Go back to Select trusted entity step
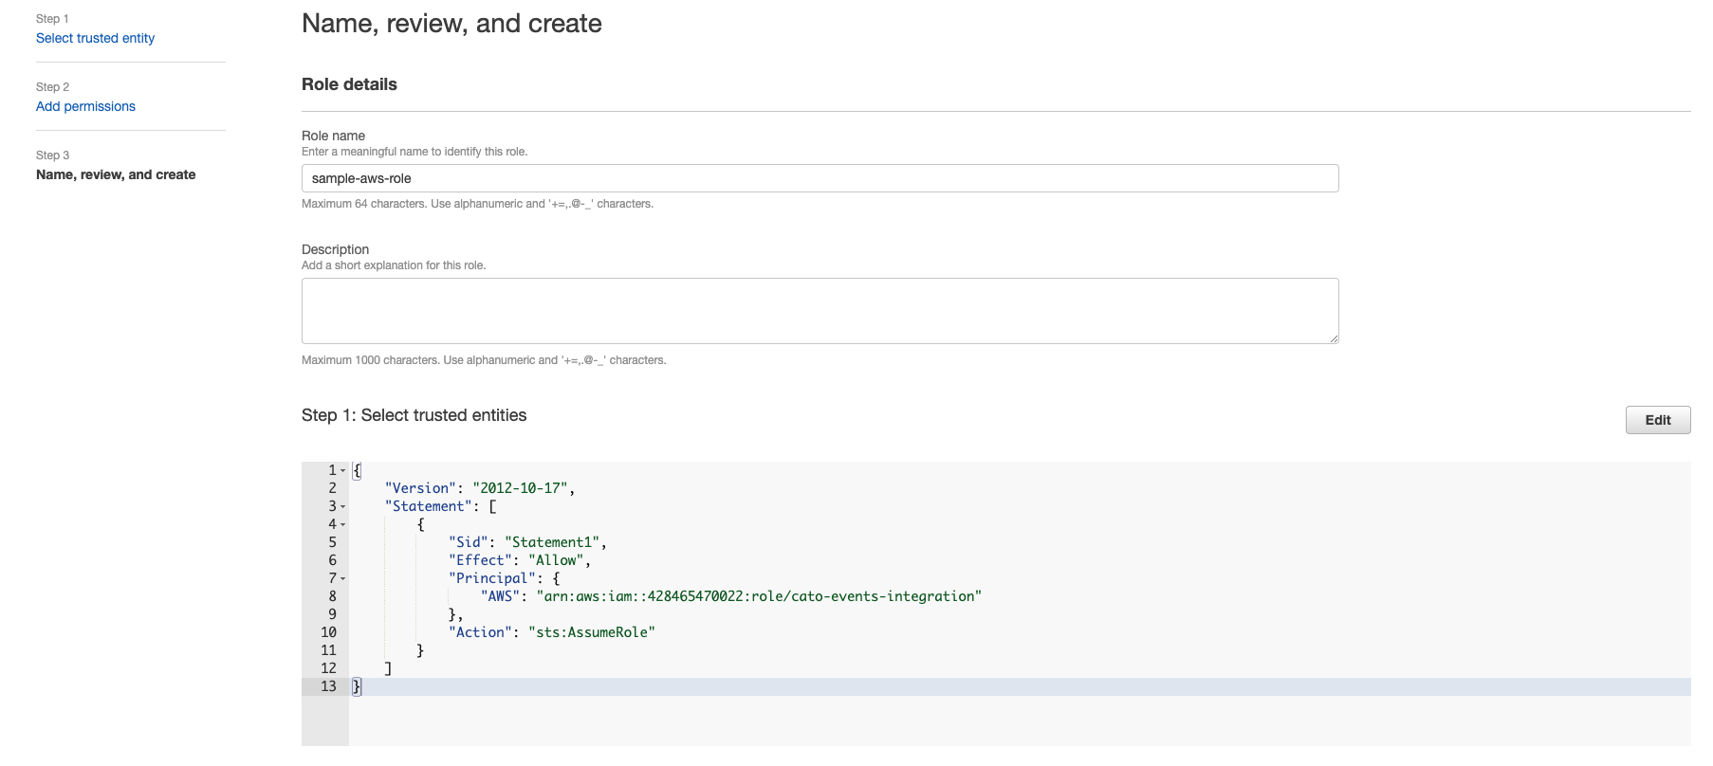Screen dimensions: 1713x766 [x=95, y=38]
